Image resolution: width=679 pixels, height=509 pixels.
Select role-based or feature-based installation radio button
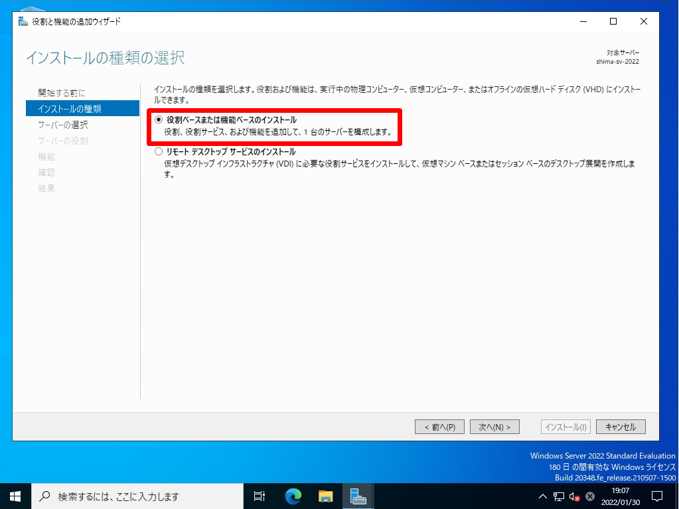(x=159, y=120)
